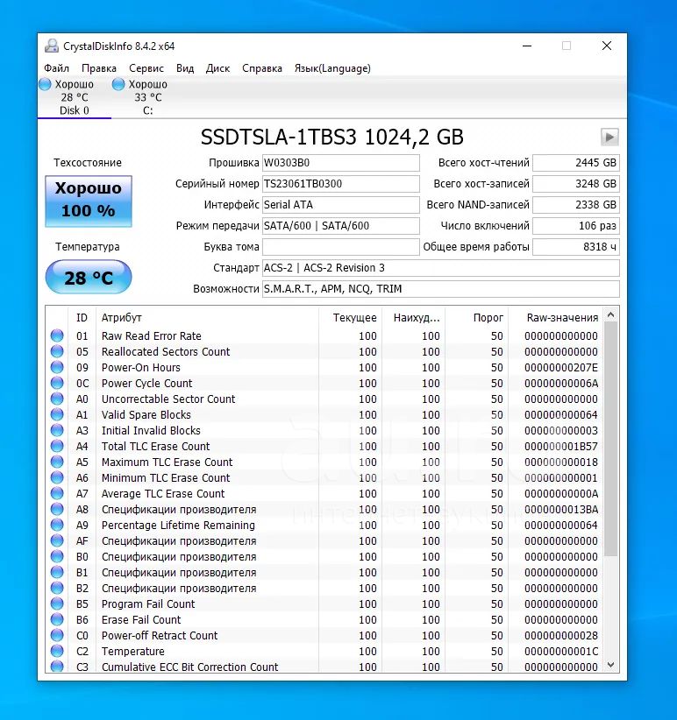Click the CrystalDiskInfo title bar icon
677x720 pixels.
click(52, 46)
